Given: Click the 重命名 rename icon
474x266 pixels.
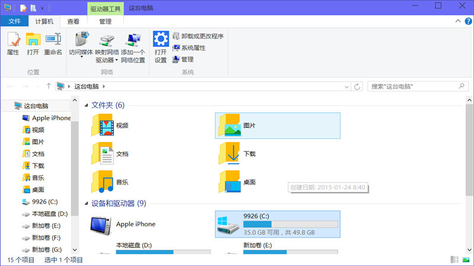Looking at the screenshot, I should click(x=53, y=40).
